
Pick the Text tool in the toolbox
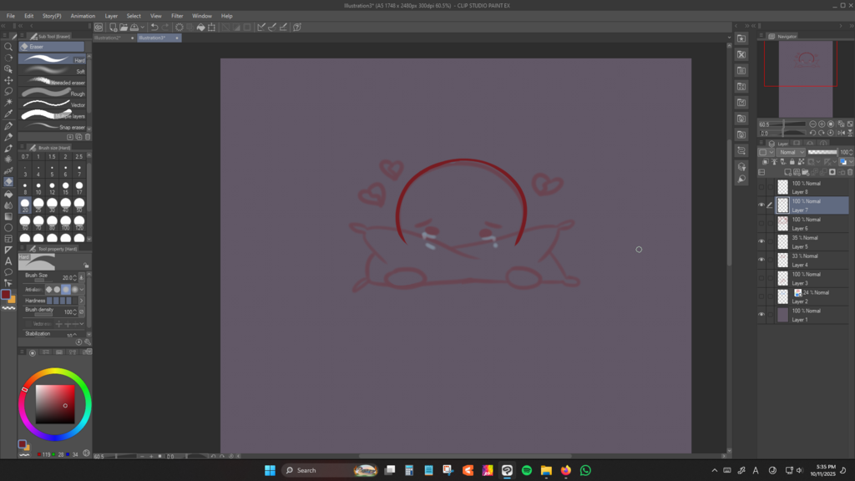[8, 261]
